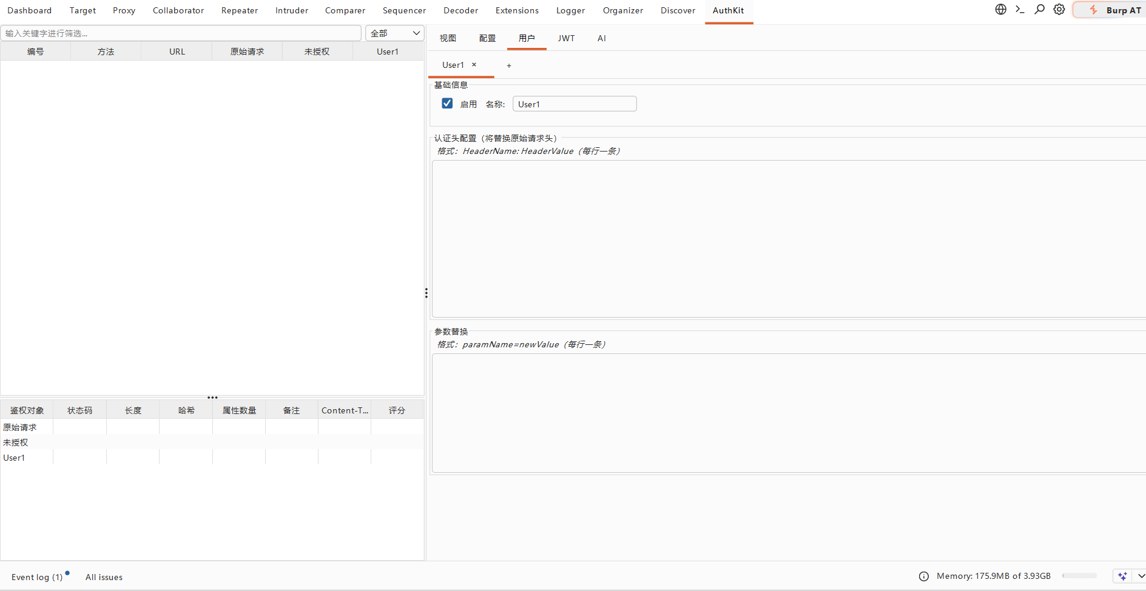Sort by the URL column header
This screenshot has width=1146, height=591.
pos(177,52)
